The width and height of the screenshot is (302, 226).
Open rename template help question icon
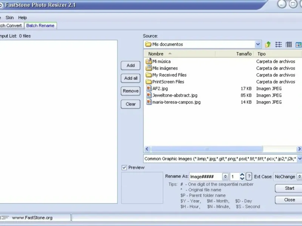(249, 176)
